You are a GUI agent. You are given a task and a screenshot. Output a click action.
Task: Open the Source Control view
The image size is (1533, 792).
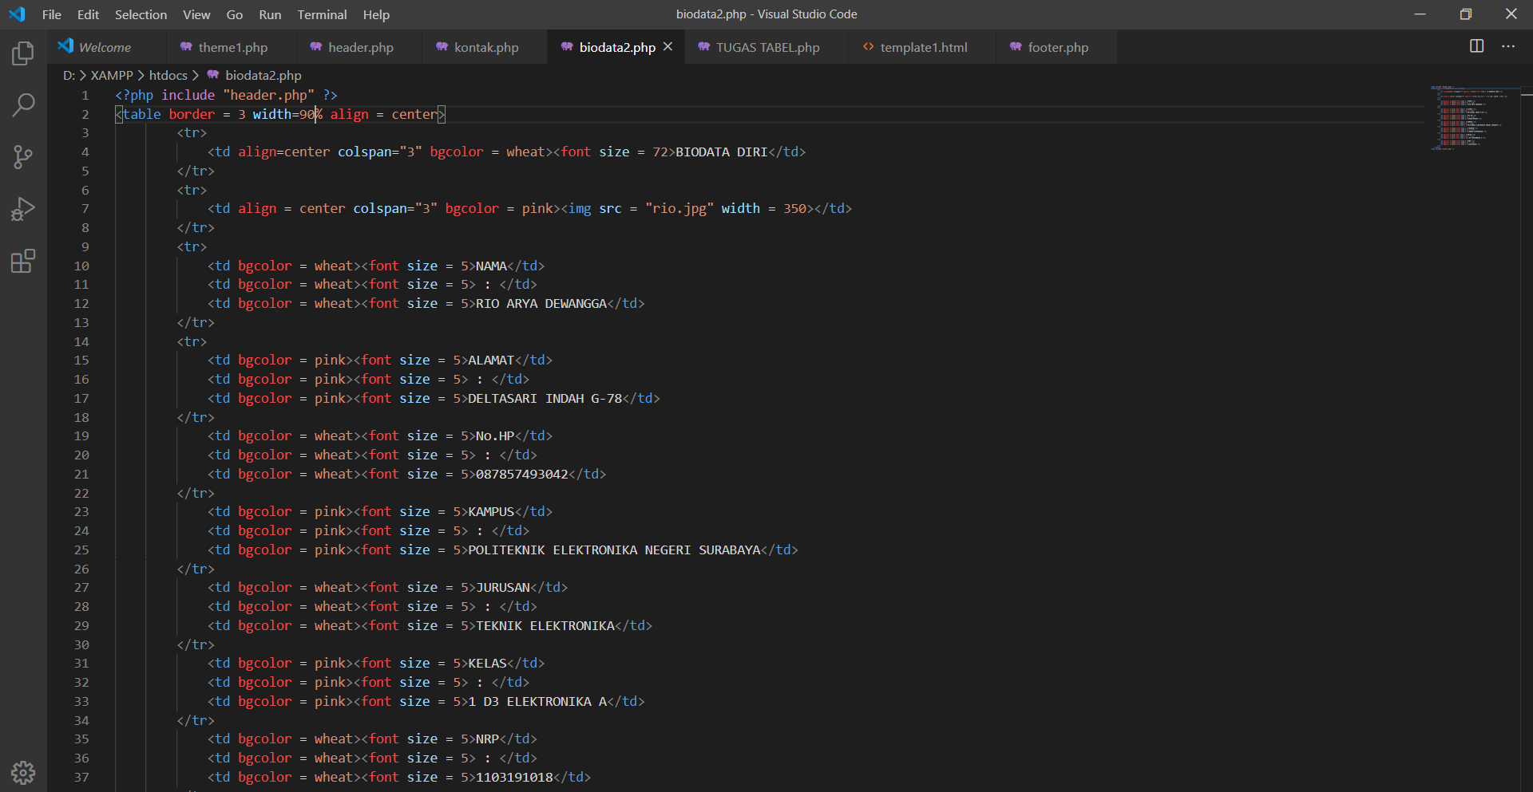[x=23, y=157]
